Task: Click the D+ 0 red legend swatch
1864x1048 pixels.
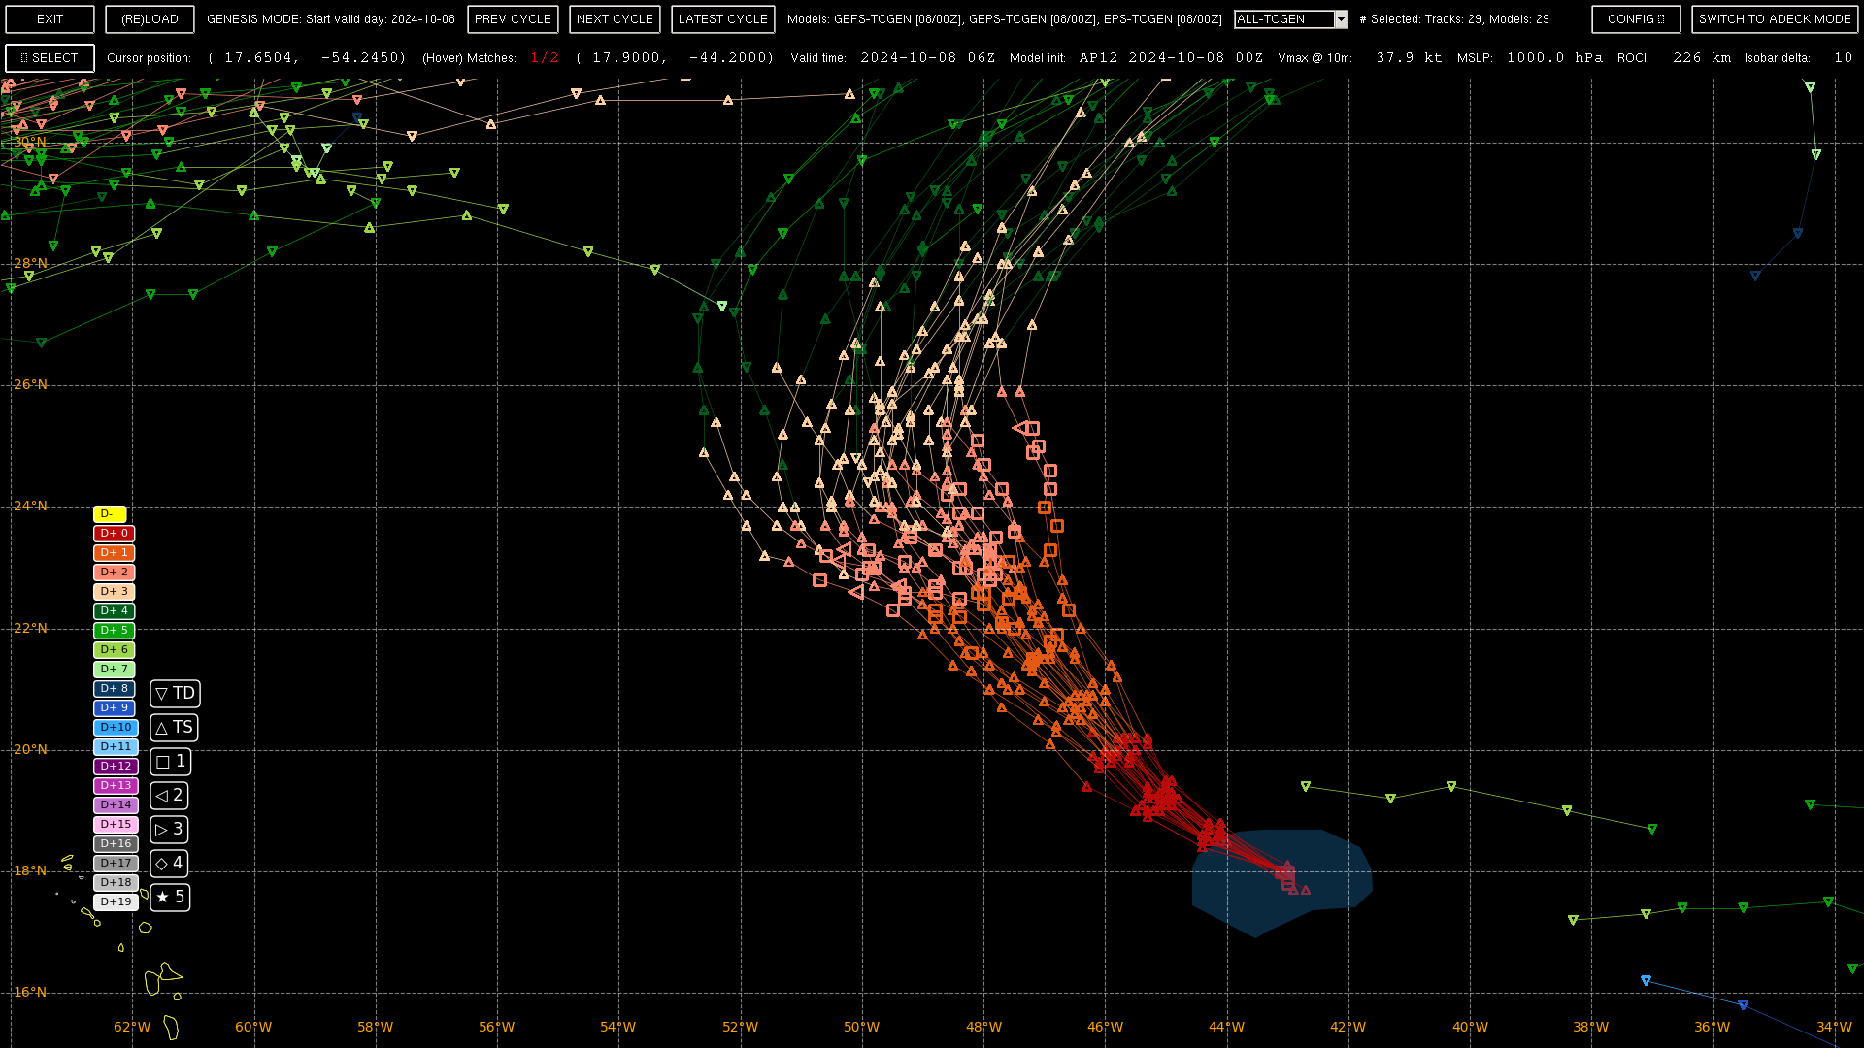Action: [x=114, y=534]
